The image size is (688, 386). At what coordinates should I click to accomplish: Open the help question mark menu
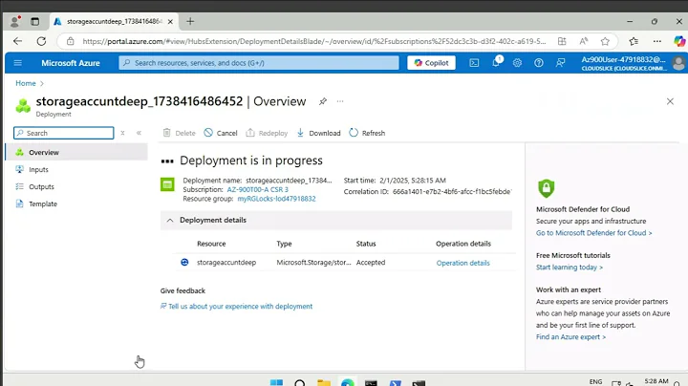[x=539, y=63]
